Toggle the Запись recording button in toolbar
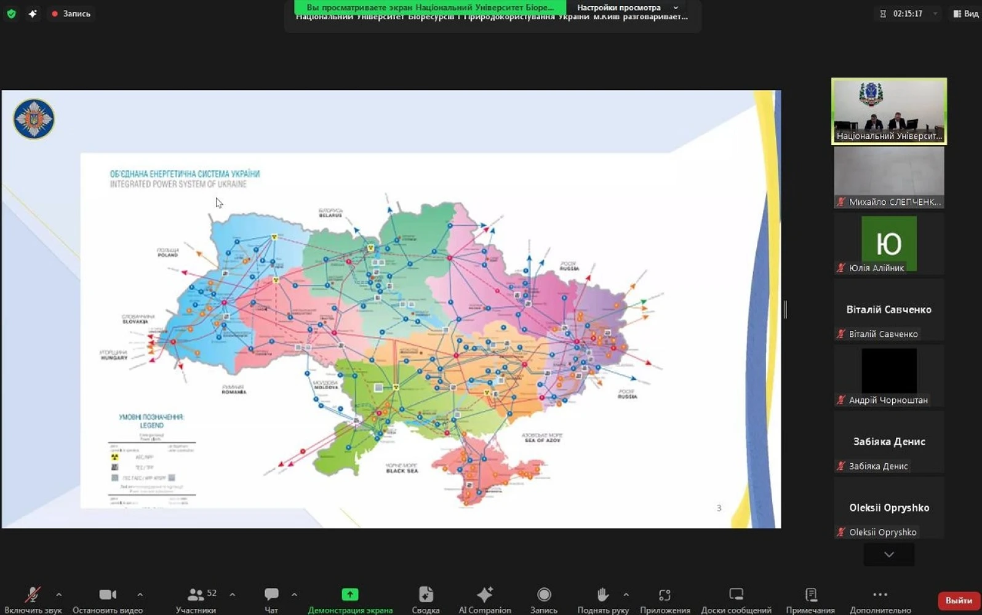The width and height of the screenshot is (982, 615). pyautogui.click(x=543, y=595)
